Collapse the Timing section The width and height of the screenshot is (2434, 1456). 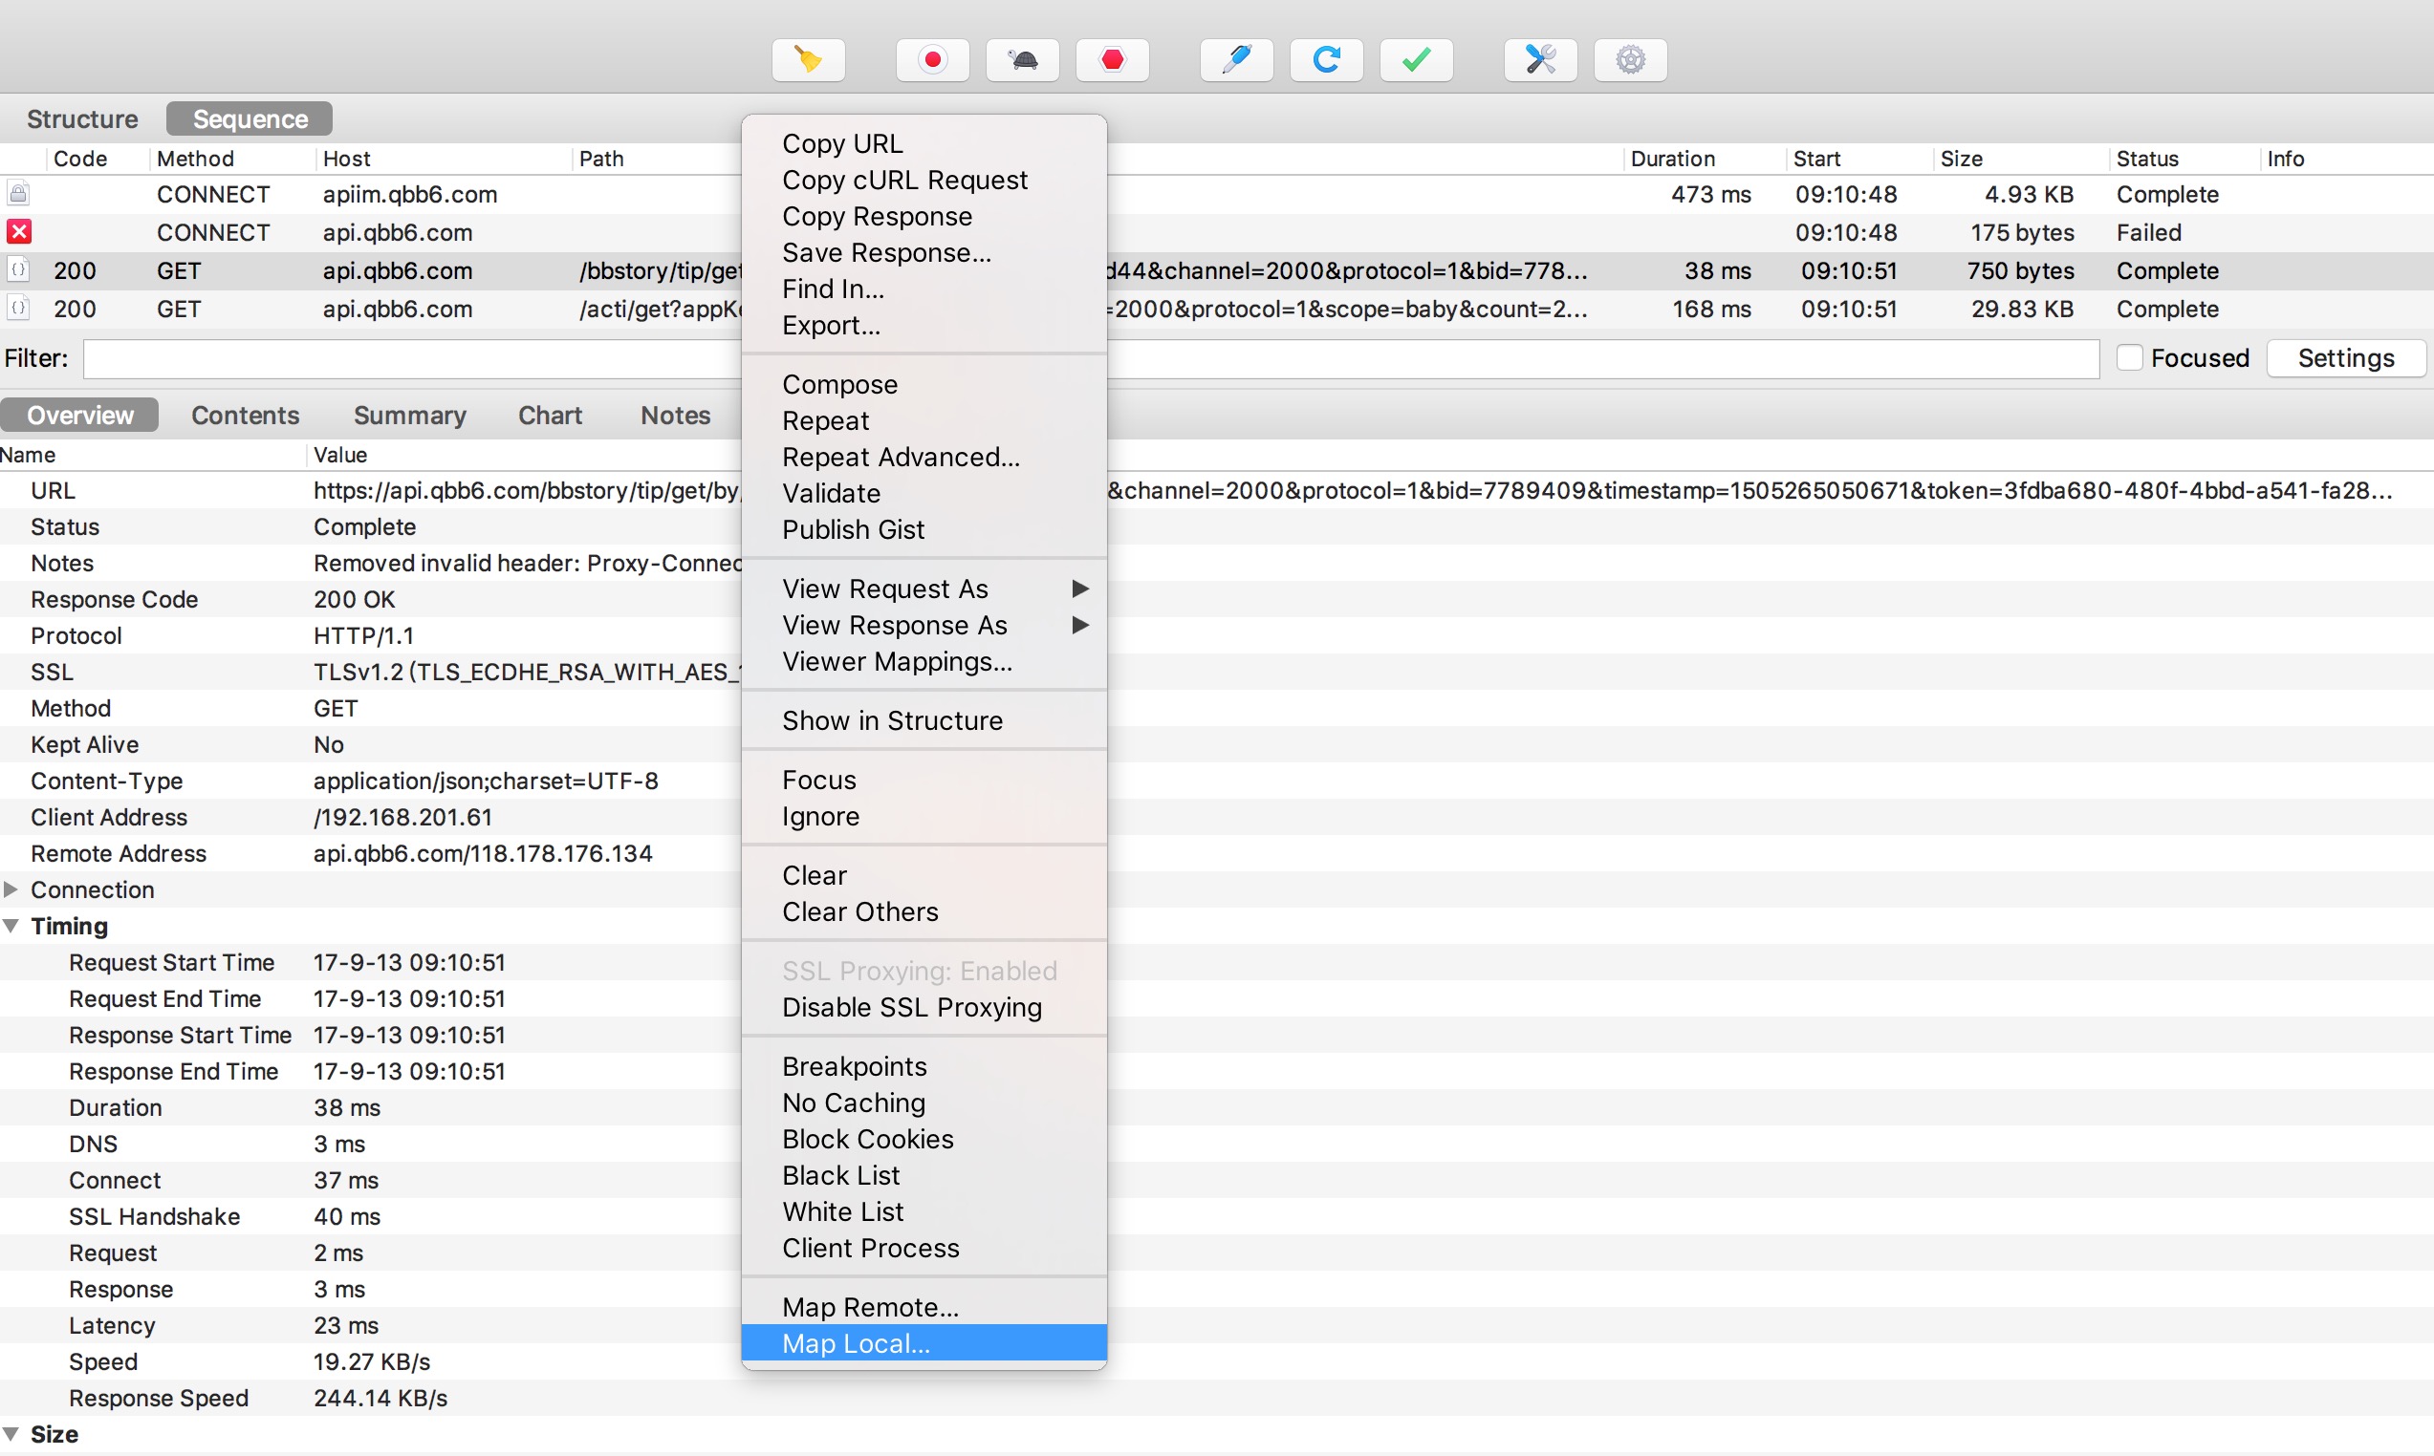(x=11, y=926)
